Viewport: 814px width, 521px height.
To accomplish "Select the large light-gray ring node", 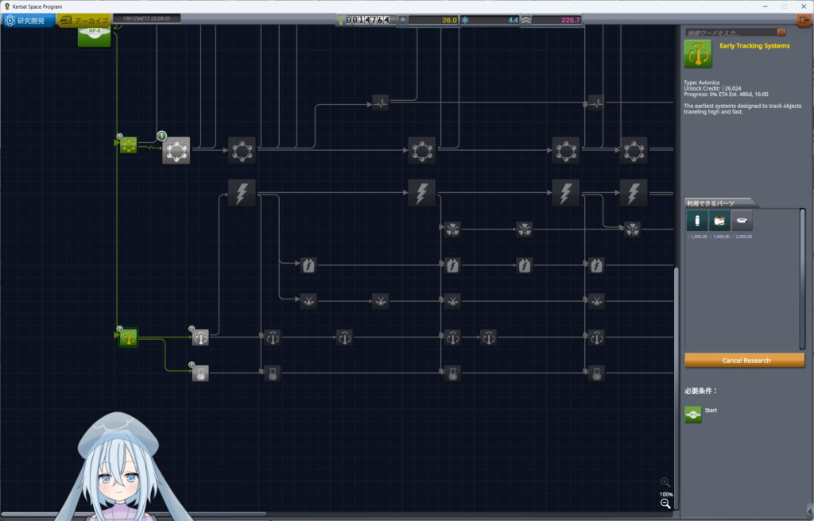I will (176, 150).
